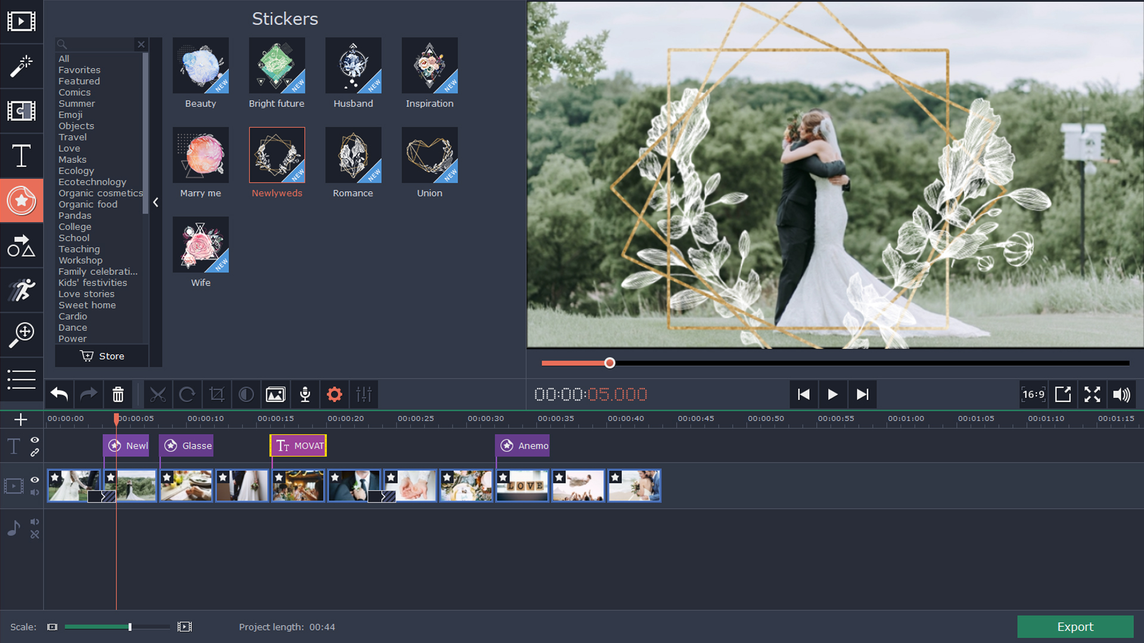Click the Crop tool in the toolbar
1144x643 pixels.
point(217,394)
